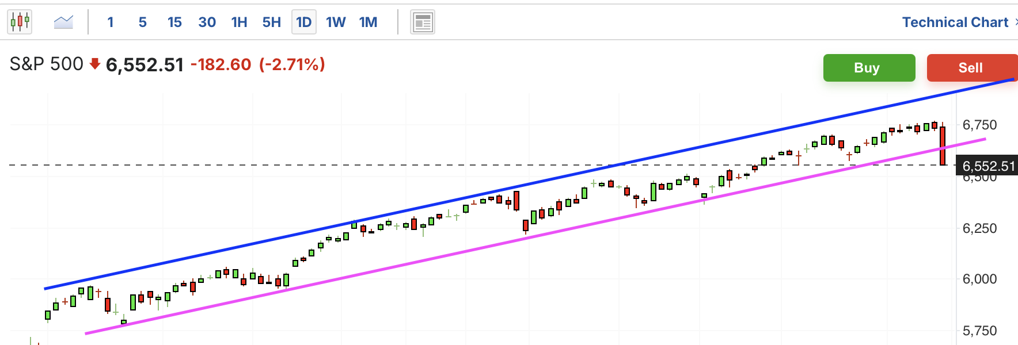1018x345 pixels.
Task: Select the candlestick chart type icon
Action: pos(20,22)
